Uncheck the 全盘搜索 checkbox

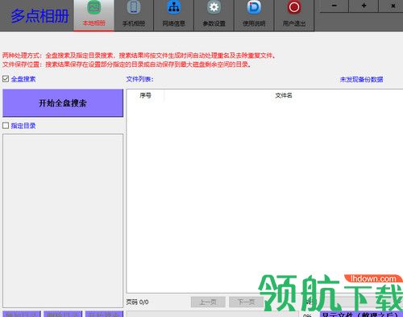[x=6, y=79]
